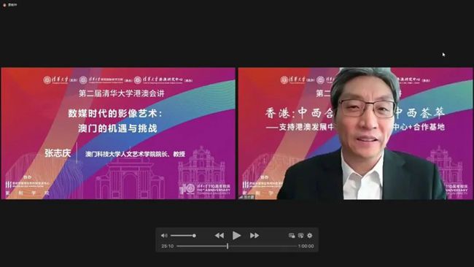474x267 pixels.
Task: Open the picture-in-picture screen icon
Action: (292, 236)
